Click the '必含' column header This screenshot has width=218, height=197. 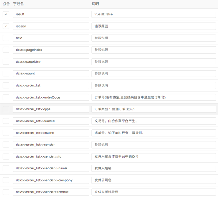click(6, 4)
